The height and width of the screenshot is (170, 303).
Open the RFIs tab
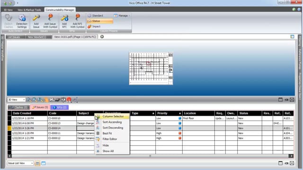60,107
